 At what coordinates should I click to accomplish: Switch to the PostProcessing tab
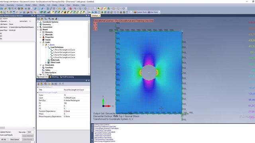click(67, 77)
